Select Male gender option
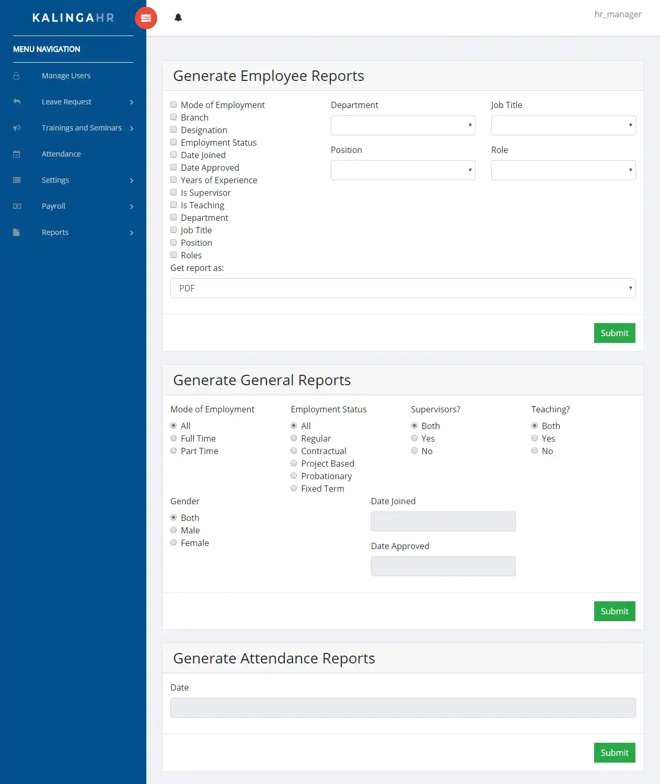Image resolution: width=660 pixels, height=784 pixels. (x=173, y=530)
